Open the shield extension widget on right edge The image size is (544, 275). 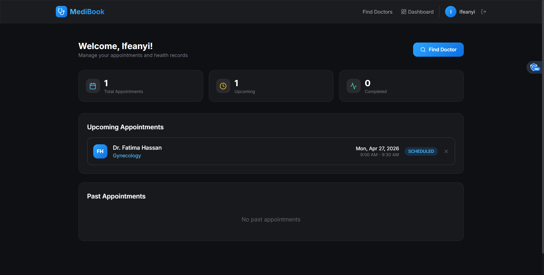[x=534, y=67]
